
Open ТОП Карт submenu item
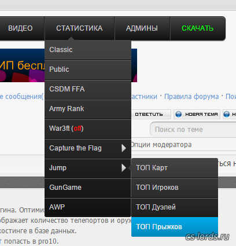pos(175,168)
